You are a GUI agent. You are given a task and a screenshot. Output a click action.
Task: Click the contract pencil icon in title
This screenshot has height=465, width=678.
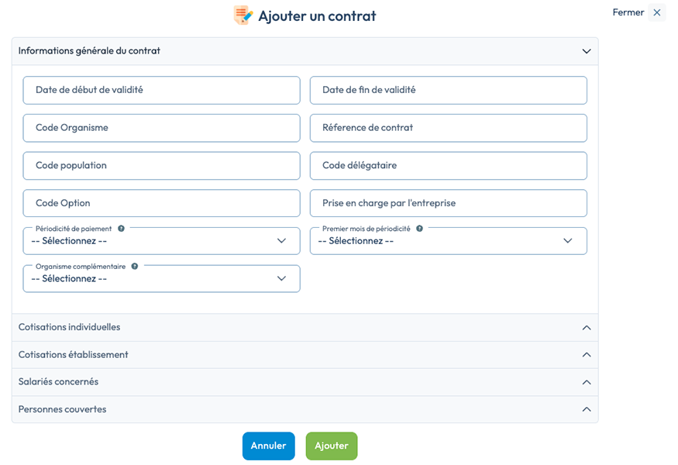(243, 15)
